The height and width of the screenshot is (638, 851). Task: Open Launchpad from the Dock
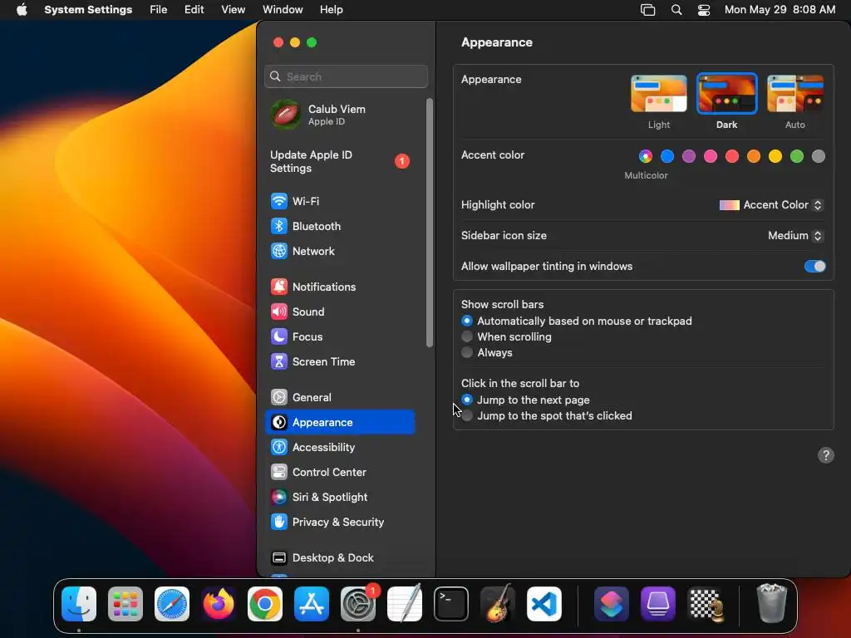(x=125, y=604)
